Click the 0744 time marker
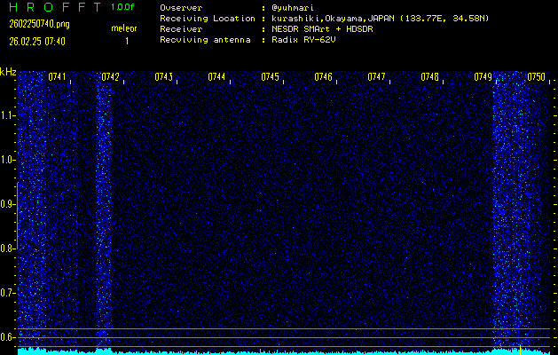 pos(216,77)
